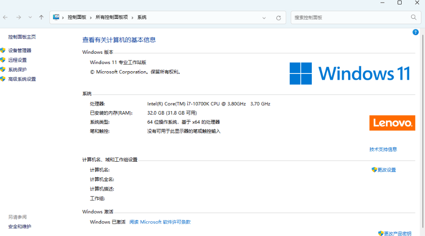Click shield icon next to 更改设置
The height and width of the screenshot is (236, 425).
coord(374,170)
